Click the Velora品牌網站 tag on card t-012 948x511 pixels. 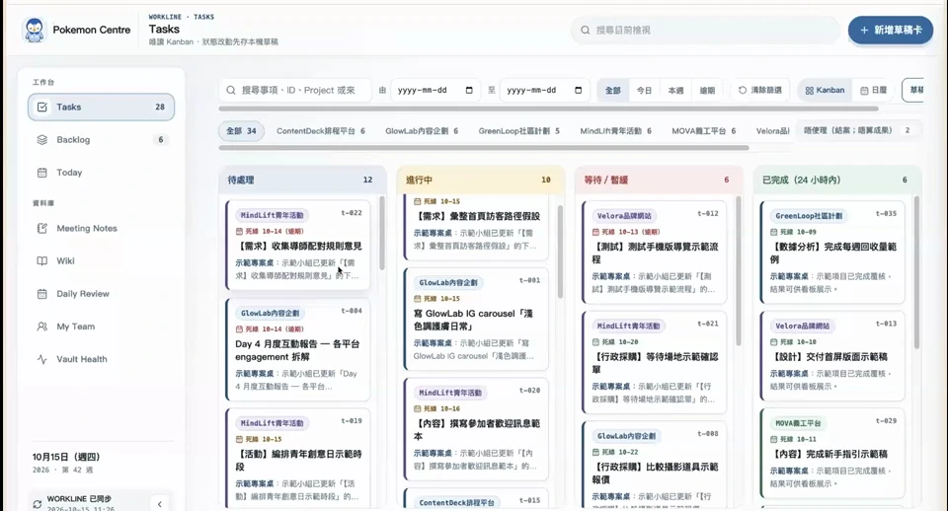(624, 216)
